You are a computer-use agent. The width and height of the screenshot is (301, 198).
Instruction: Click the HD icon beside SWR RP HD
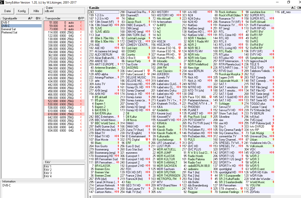click(273, 28)
